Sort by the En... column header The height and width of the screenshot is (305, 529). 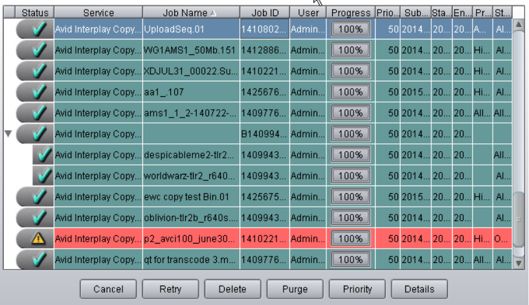[x=462, y=13]
